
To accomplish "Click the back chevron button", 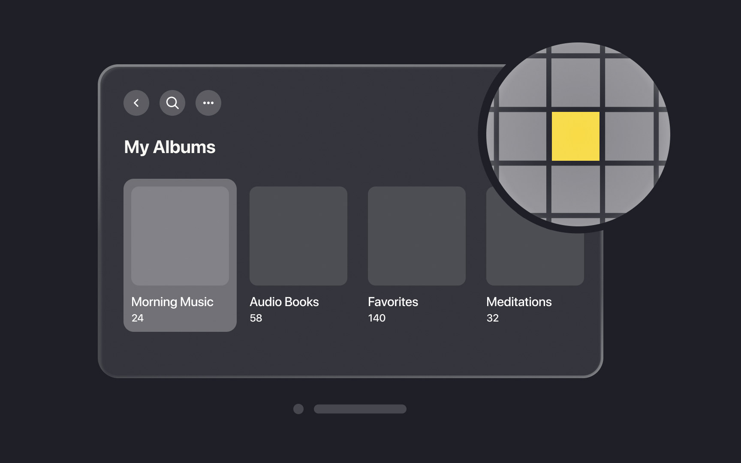I will pos(136,103).
